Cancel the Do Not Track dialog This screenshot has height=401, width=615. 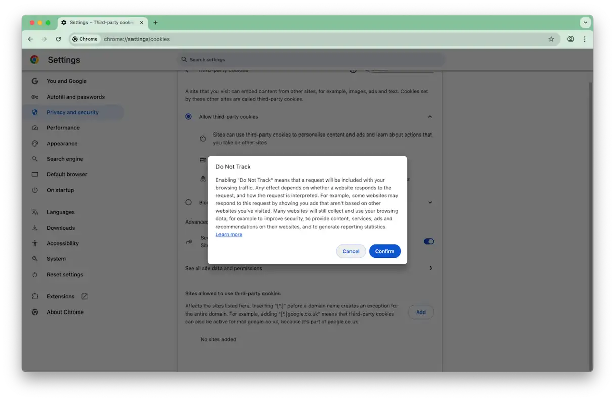350,251
